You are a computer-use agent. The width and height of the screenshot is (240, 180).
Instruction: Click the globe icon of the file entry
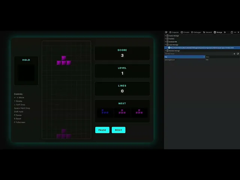coord(169,48)
